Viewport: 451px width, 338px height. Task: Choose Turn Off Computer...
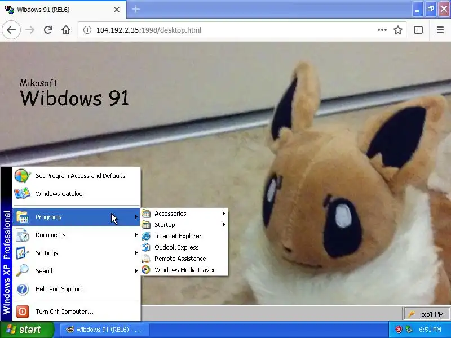point(77,312)
